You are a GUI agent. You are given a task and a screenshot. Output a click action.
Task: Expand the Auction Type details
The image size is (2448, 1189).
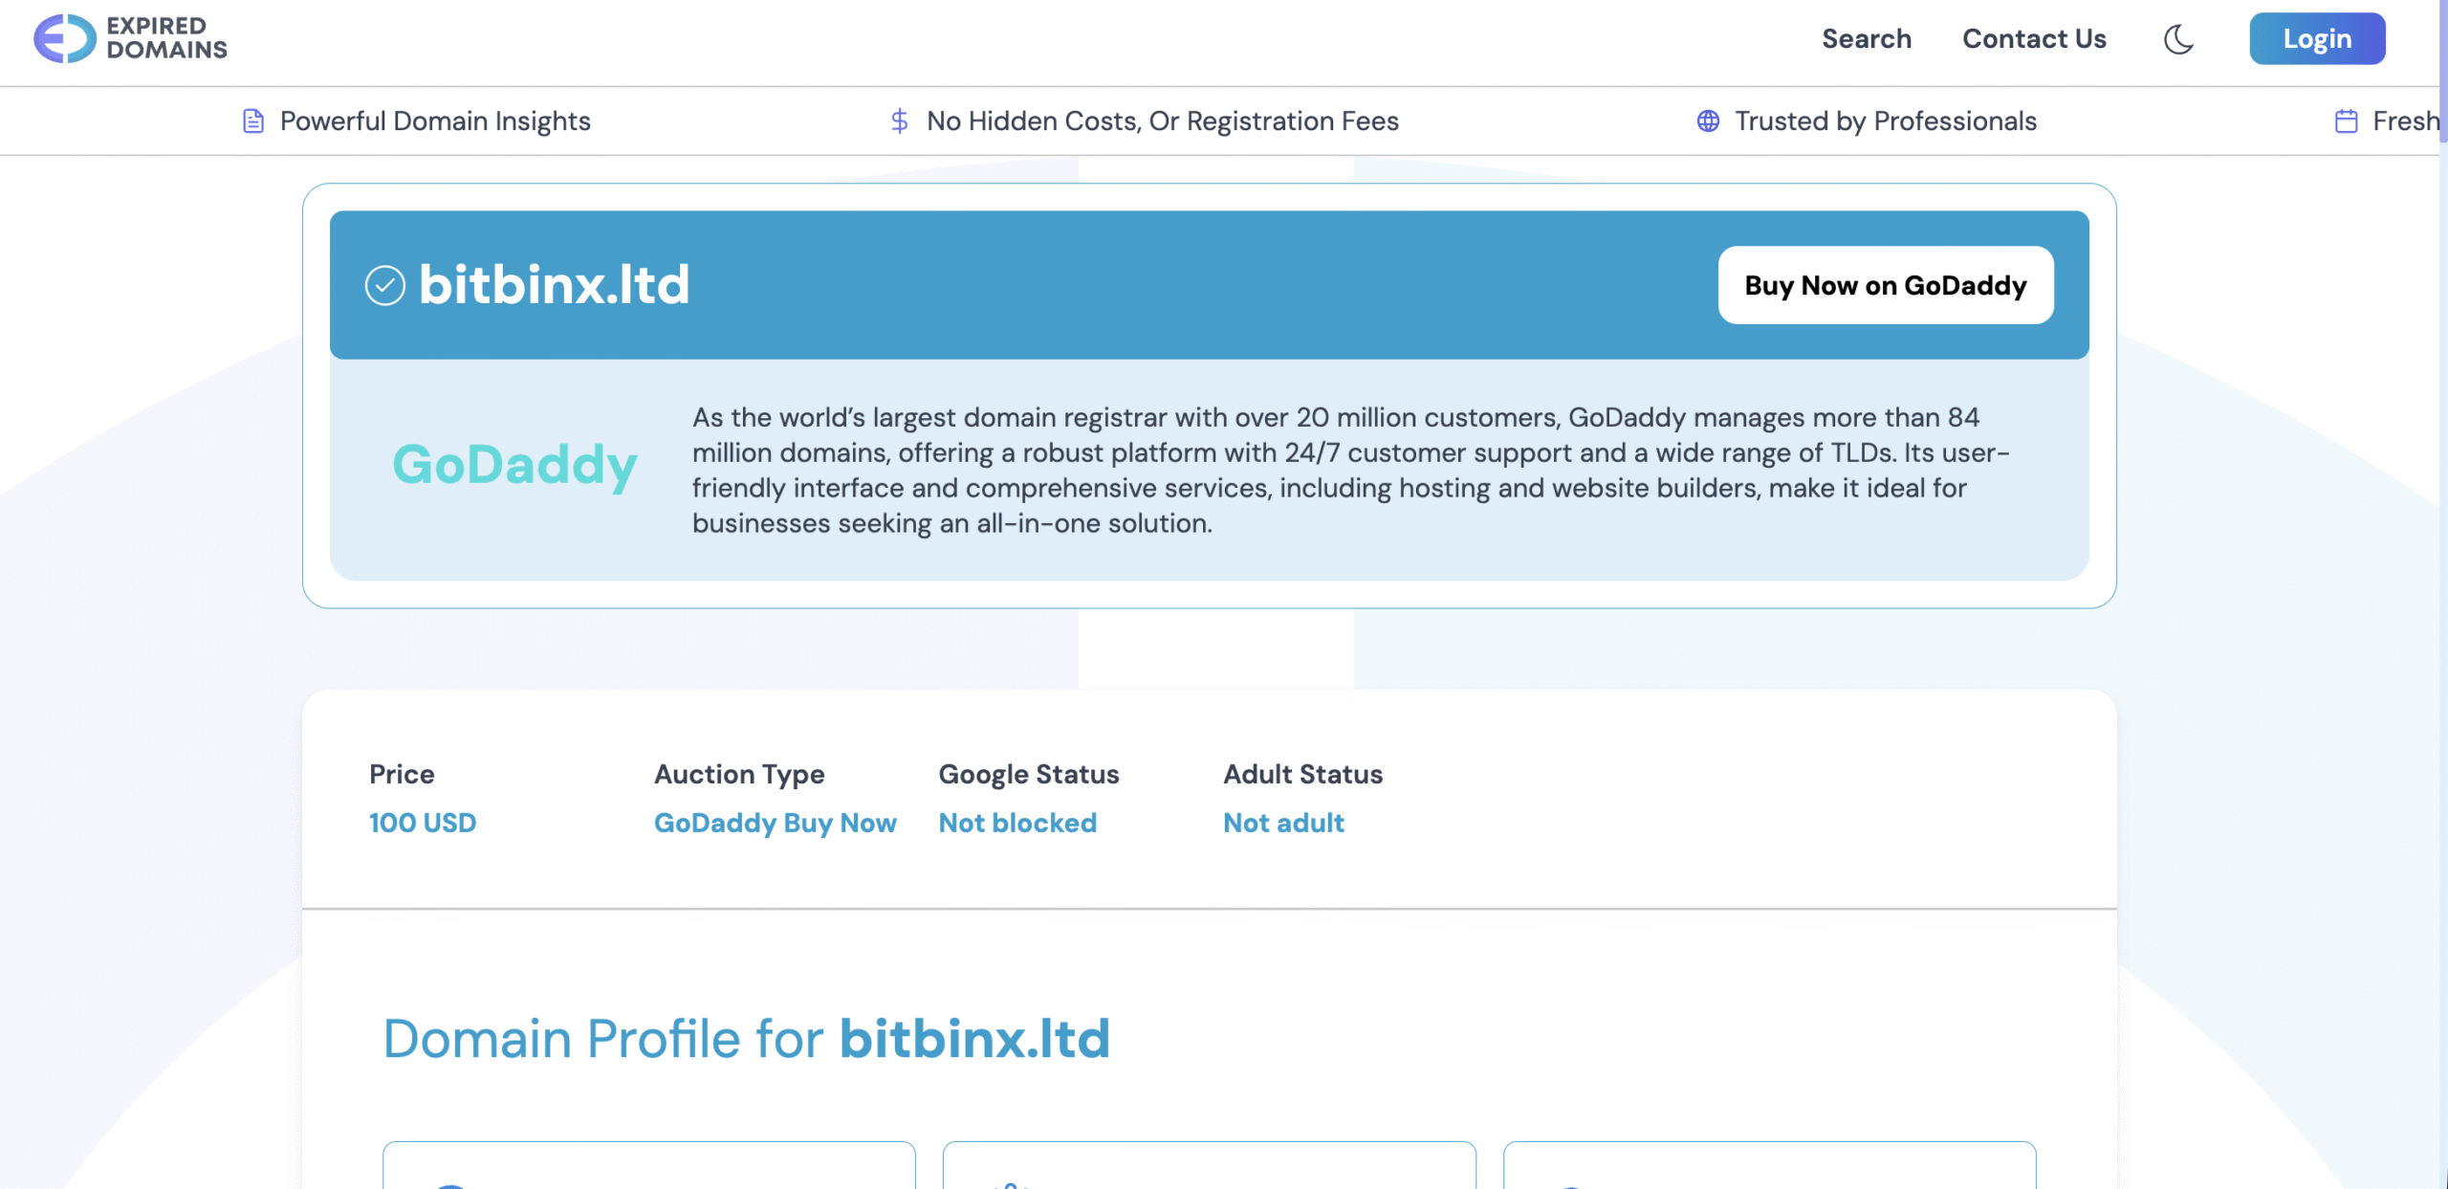point(775,823)
